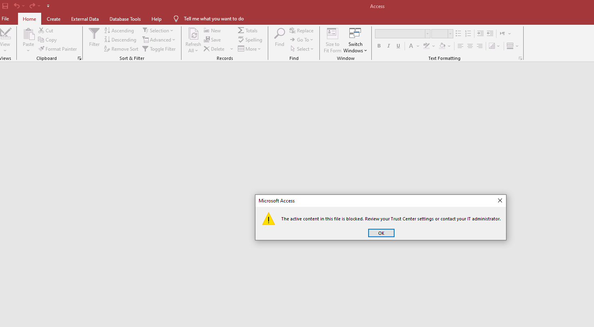Click the Font Color button
The image size is (594, 327).
pos(411,46)
